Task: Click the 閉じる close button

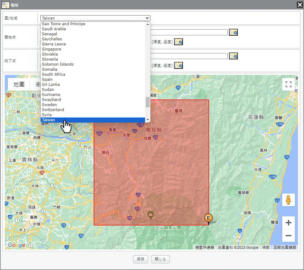Action: [x=160, y=259]
